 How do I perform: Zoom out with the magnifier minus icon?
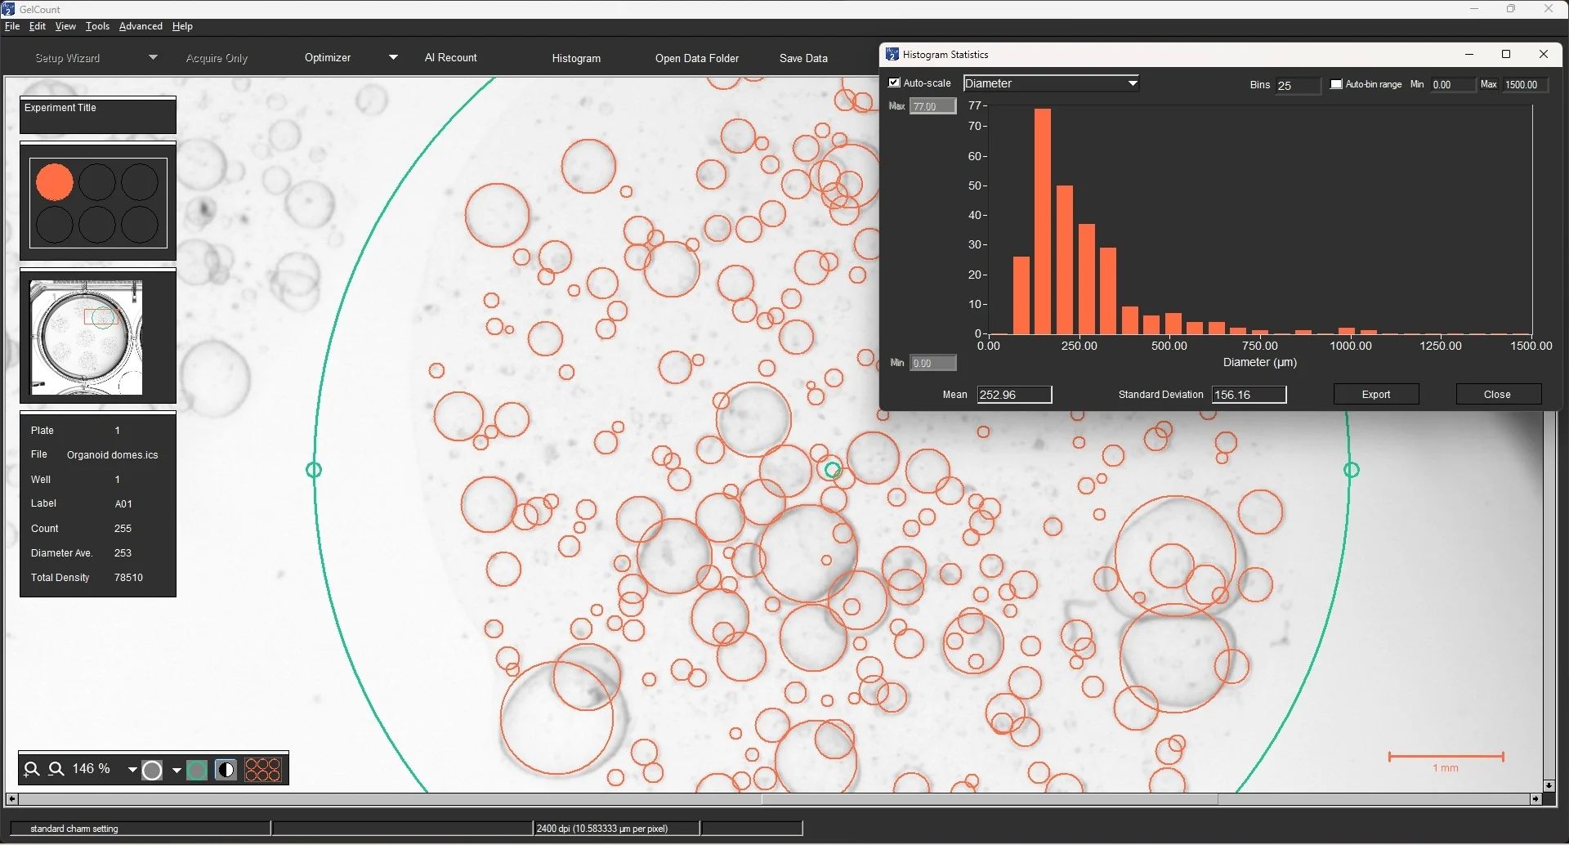(x=56, y=769)
